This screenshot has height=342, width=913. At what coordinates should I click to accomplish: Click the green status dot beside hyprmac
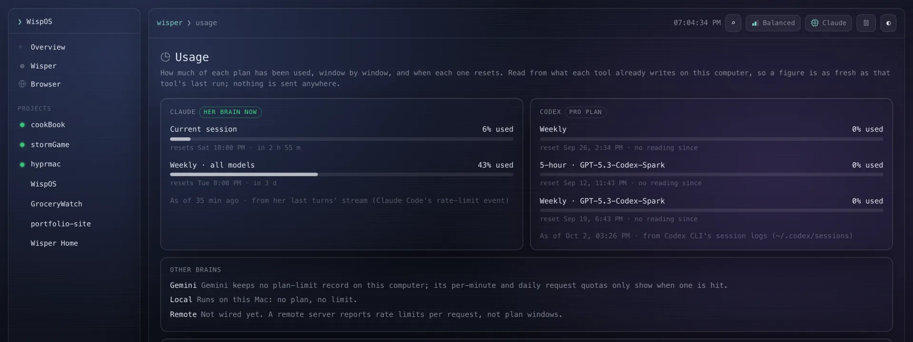click(x=22, y=164)
